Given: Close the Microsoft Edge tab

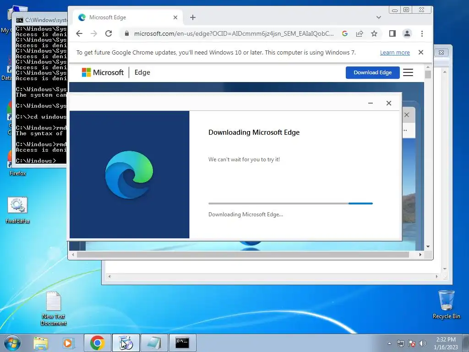Looking at the screenshot, I should pyautogui.click(x=175, y=17).
